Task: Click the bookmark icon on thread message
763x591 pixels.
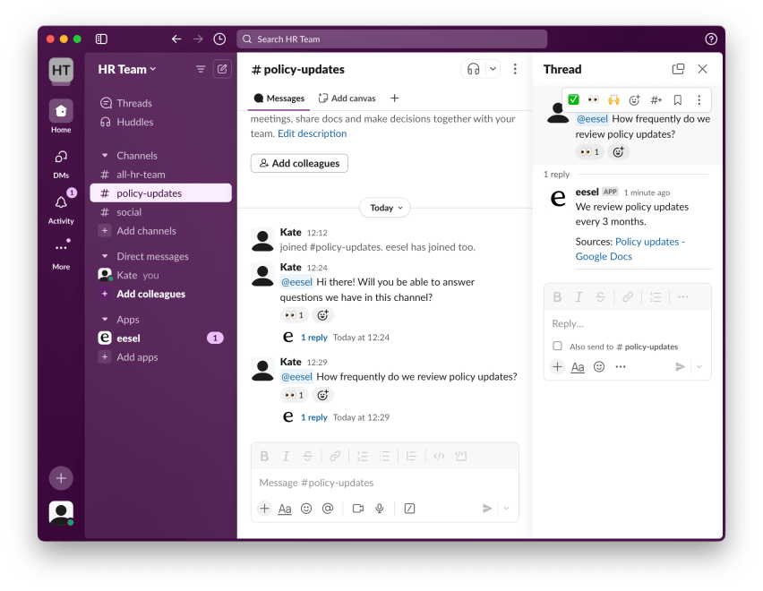Action: click(678, 100)
